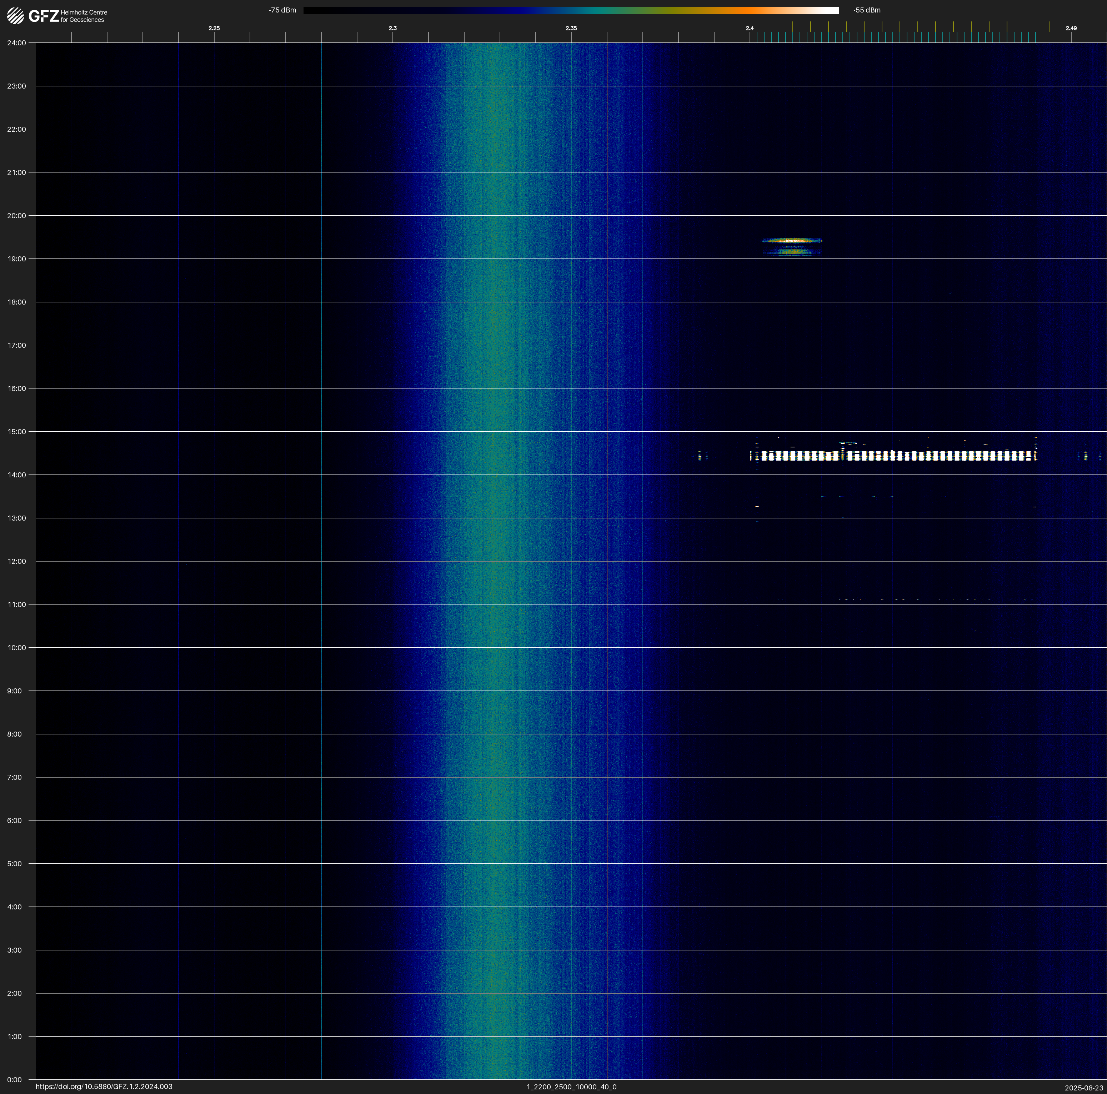The image size is (1107, 1094).
Task: Click the bright burst signal near 19:30
Action: [x=792, y=241]
